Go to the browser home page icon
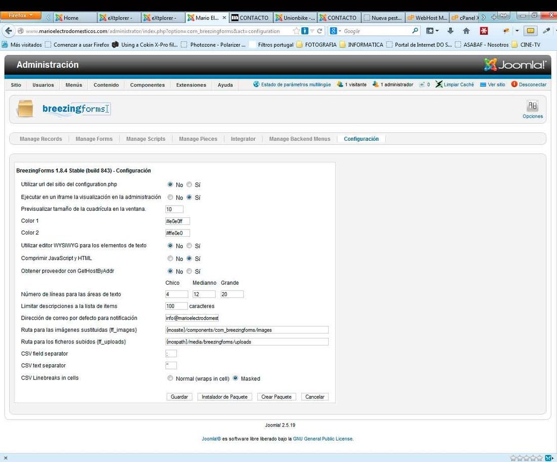Screen dimensions: 557x462 pyautogui.click(x=466, y=31)
